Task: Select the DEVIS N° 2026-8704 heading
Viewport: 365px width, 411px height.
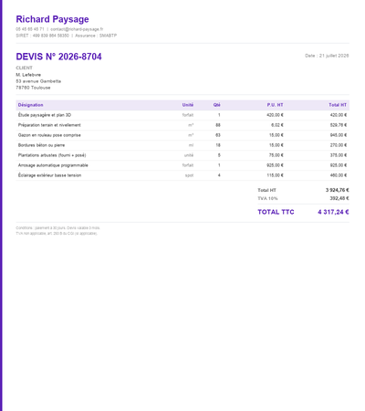Action: 58,57
